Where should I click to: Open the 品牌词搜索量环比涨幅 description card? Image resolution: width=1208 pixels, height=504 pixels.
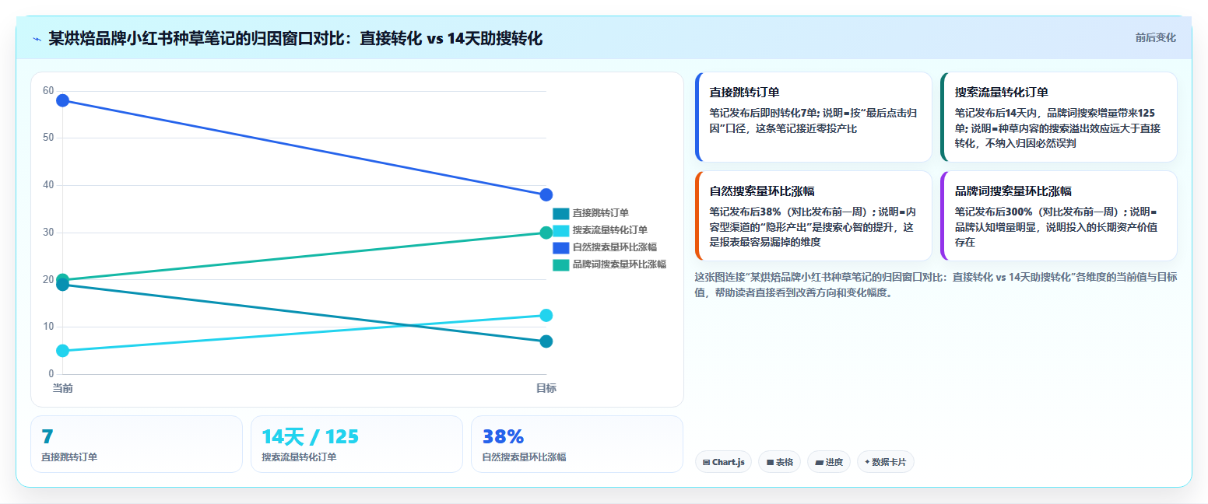click(1059, 215)
